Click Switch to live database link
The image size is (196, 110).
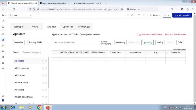pos(175,34)
